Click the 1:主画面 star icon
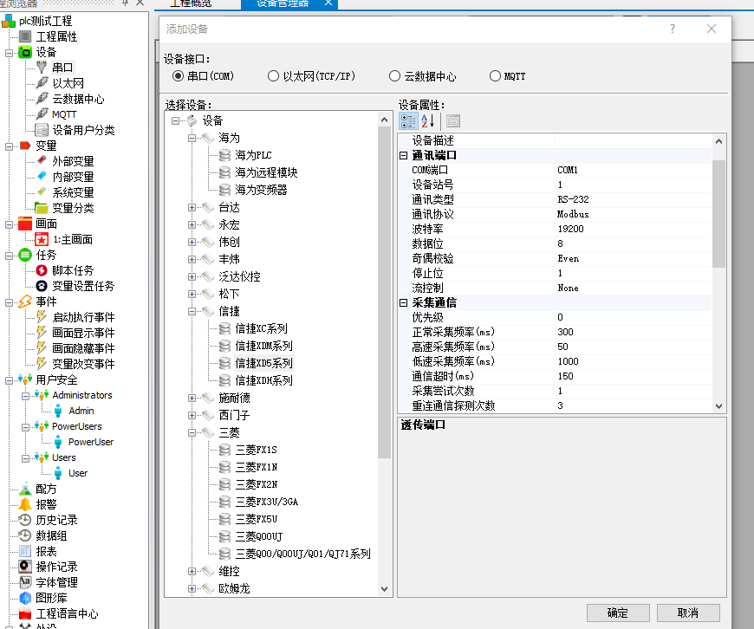This screenshot has height=629, width=754. click(42, 239)
